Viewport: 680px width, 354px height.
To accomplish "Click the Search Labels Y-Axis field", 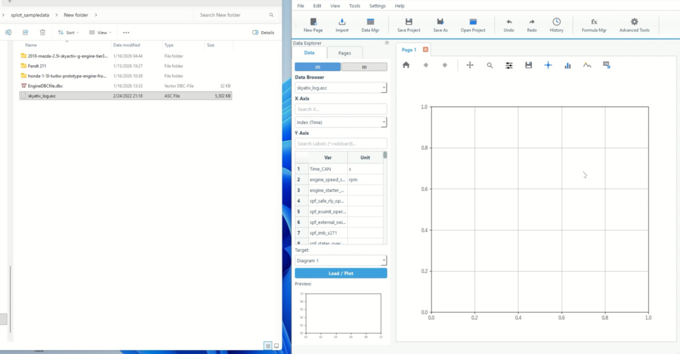I will 341,143.
